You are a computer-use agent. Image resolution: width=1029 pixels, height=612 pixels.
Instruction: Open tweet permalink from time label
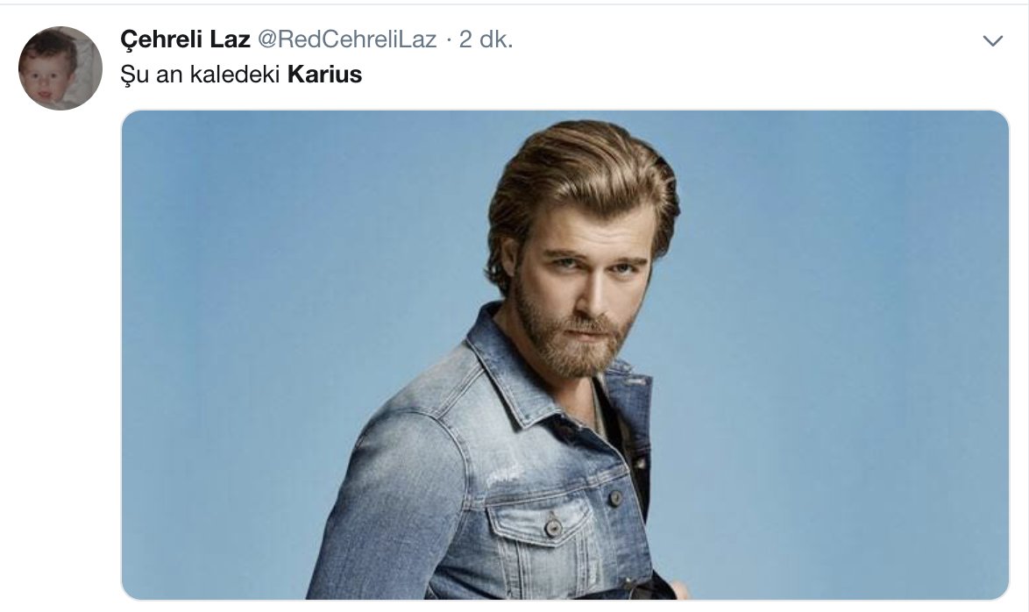[486, 39]
